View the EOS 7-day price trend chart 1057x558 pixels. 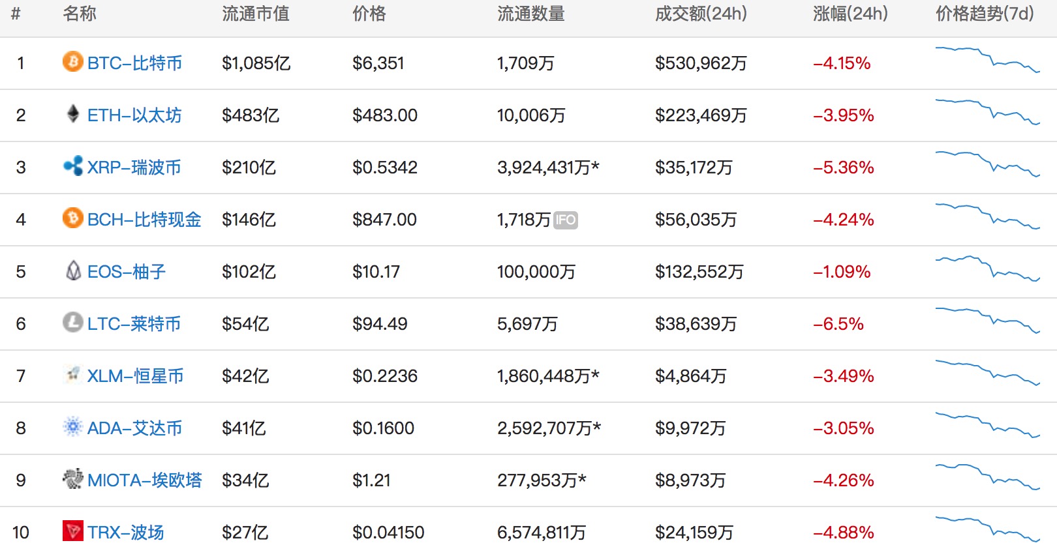[x=988, y=268]
